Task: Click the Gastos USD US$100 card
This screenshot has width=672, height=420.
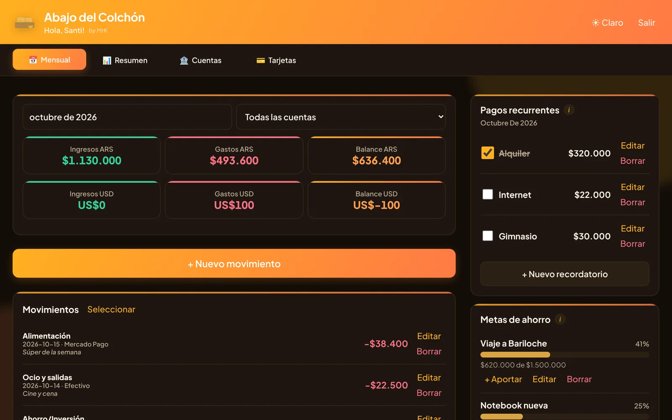Action: (234, 200)
